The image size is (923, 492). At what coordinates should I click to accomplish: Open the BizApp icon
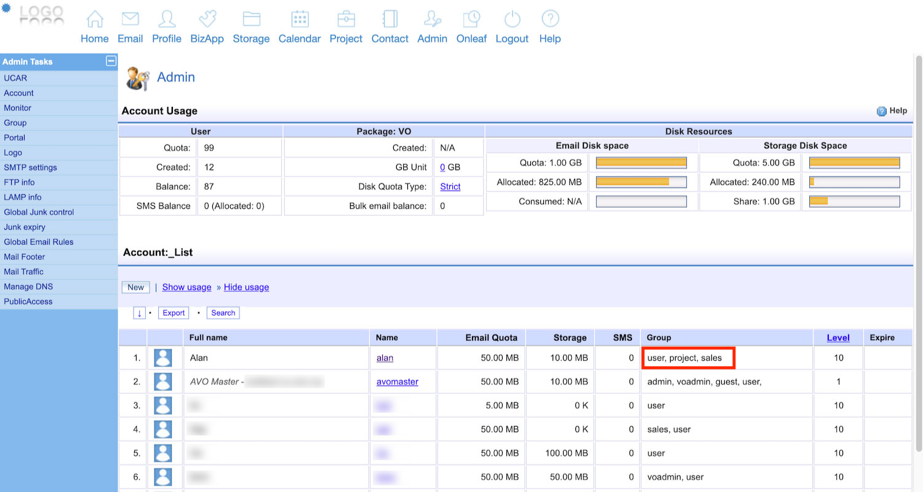(207, 20)
